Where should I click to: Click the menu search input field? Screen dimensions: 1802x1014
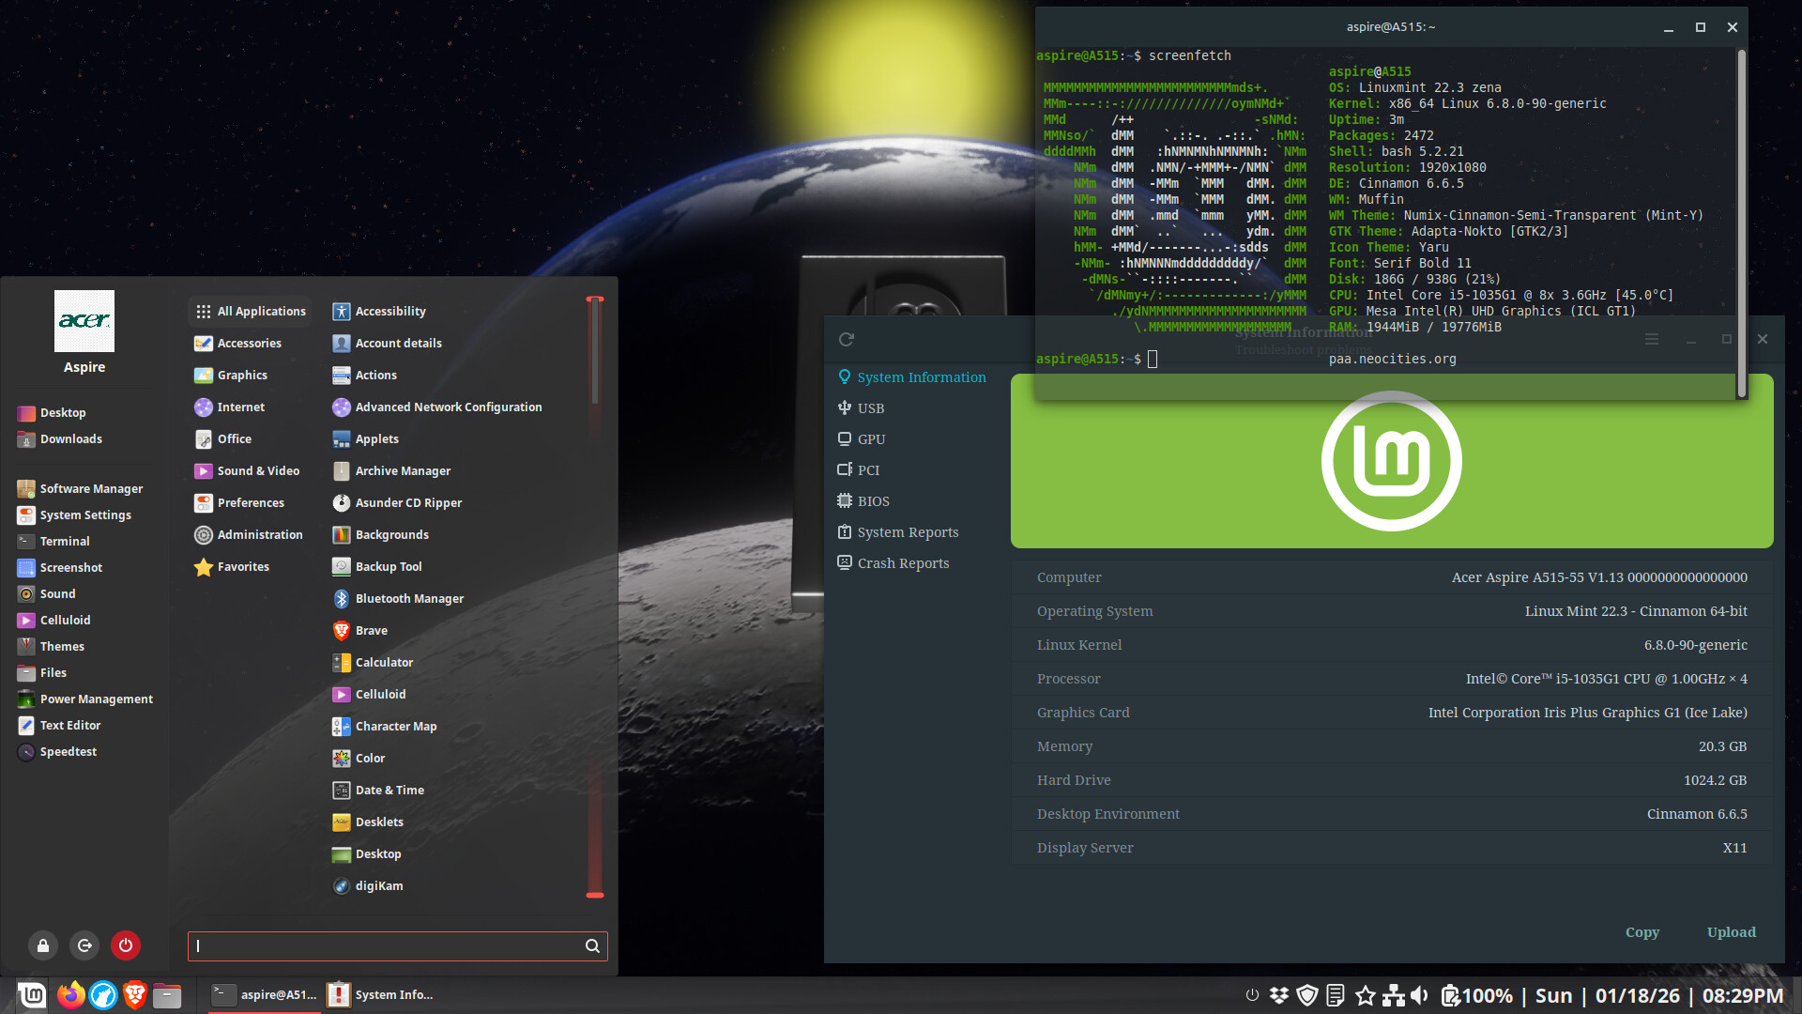point(385,946)
